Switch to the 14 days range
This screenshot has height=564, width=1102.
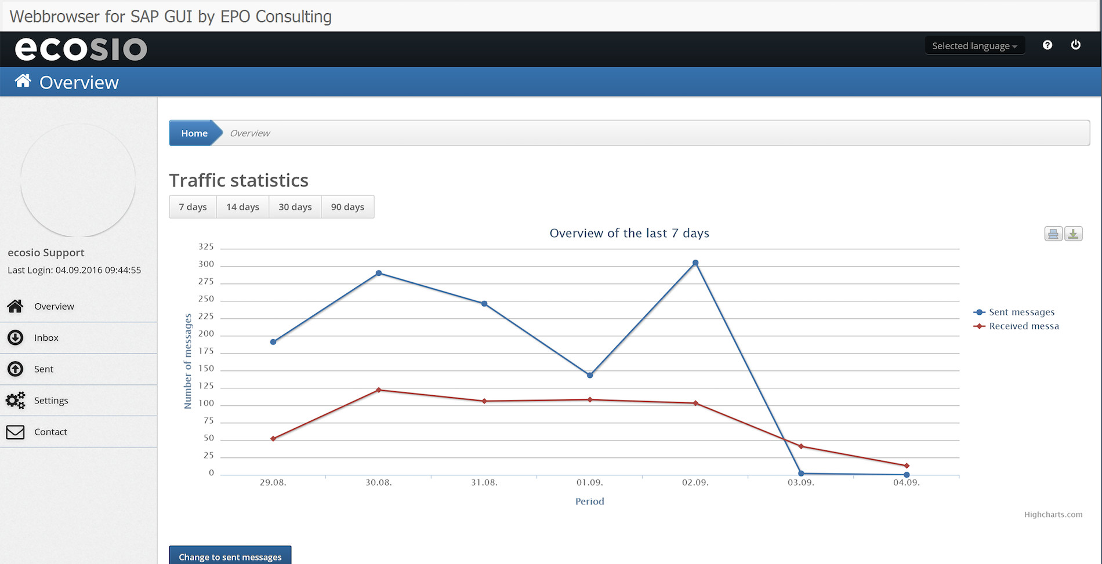click(242, 207)
